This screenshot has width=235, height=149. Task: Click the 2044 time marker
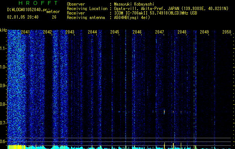pos(92,32)
